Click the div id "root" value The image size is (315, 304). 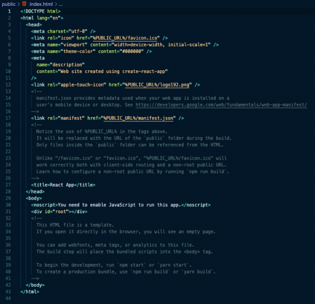(x=56, y=212)
